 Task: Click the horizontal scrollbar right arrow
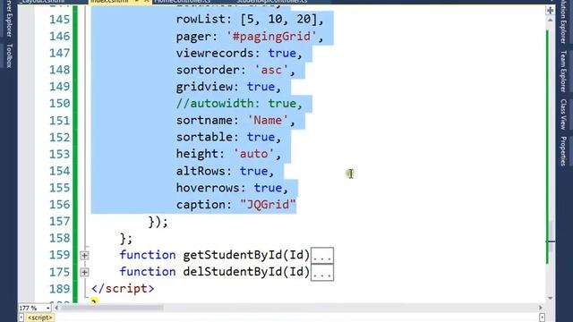[x=541, y=308]
